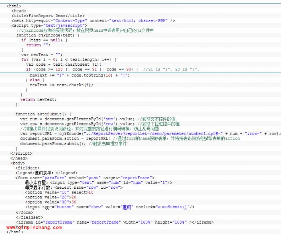Click the text.charCodeAt code line
The height and width of the screenshot is (236, 281).
(61, 64)
